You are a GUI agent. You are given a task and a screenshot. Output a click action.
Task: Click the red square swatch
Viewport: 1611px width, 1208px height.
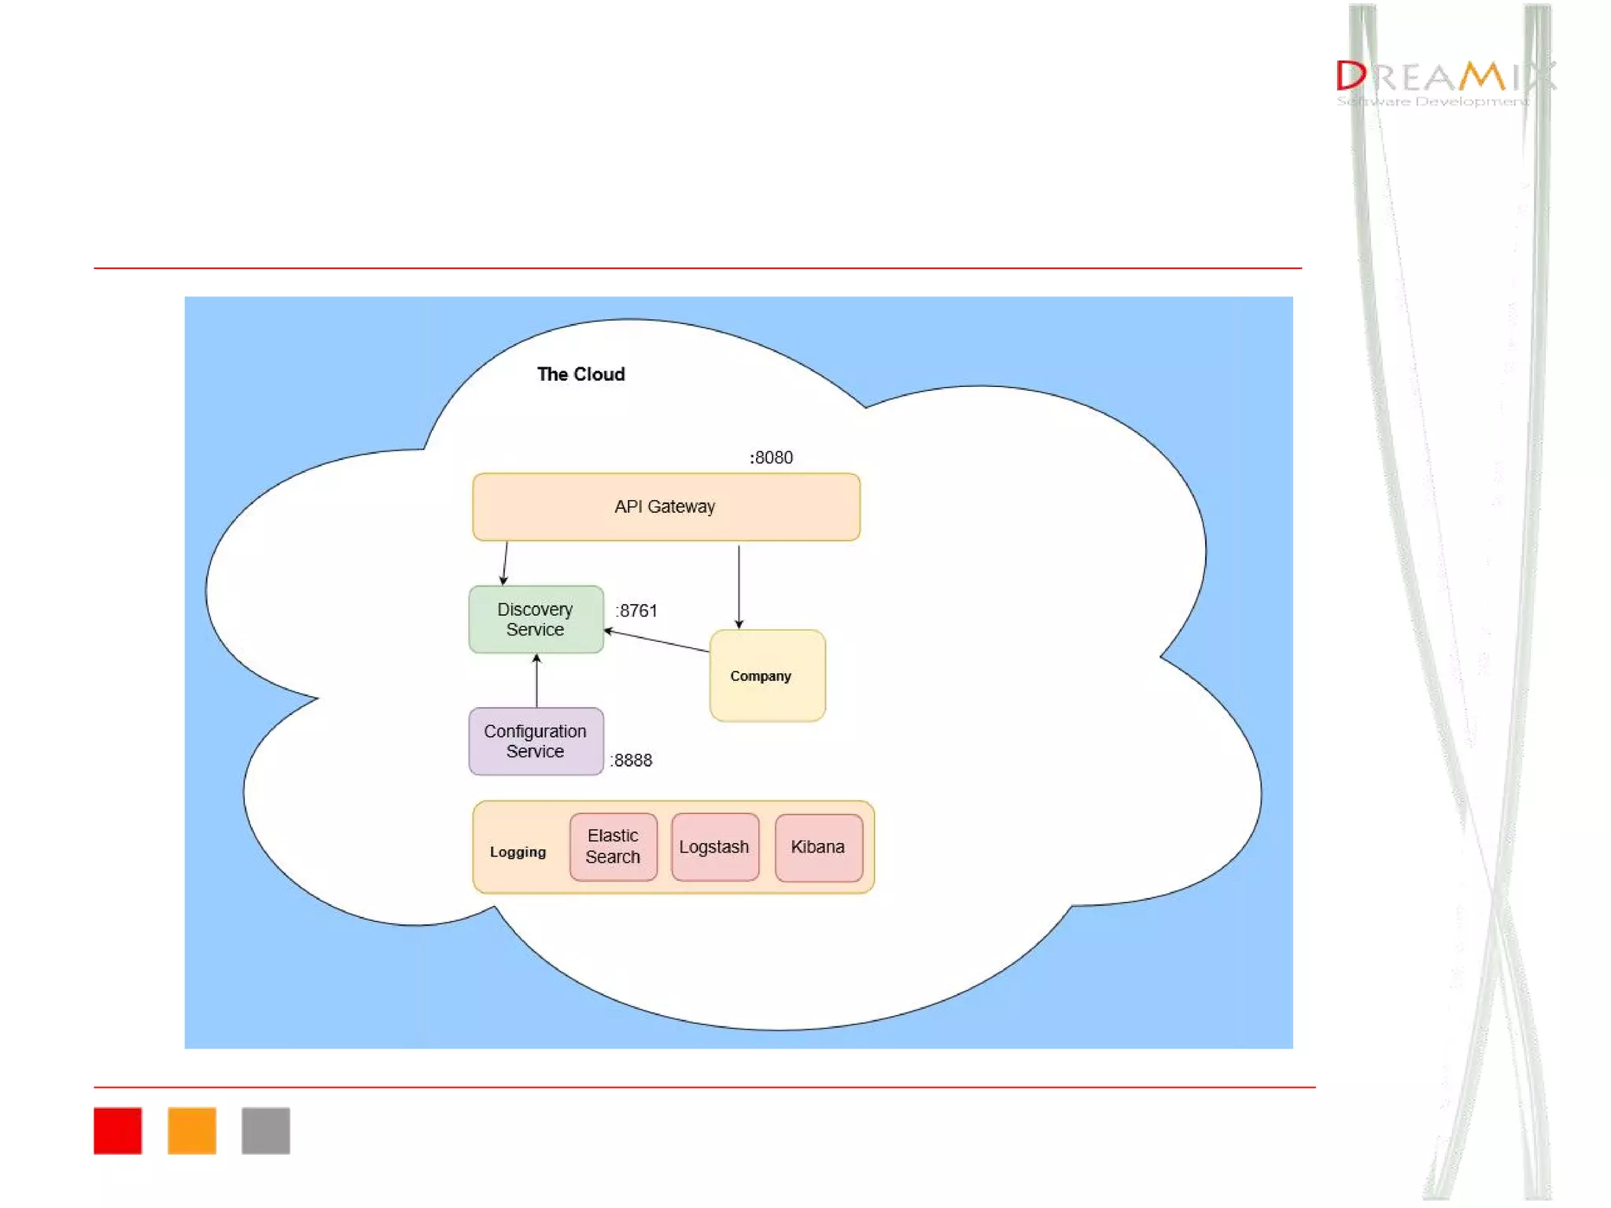click(x=118, y=1130)
